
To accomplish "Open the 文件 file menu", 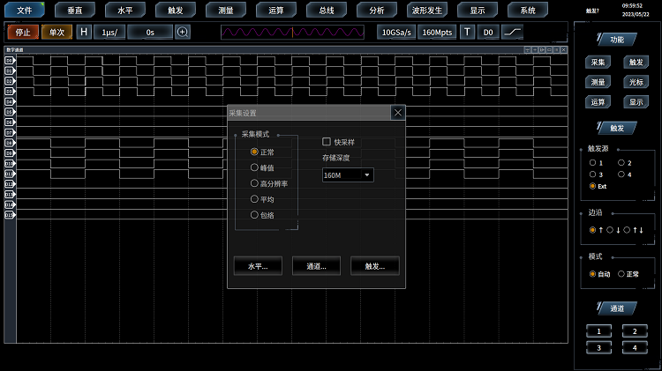I will click(24, 11).
